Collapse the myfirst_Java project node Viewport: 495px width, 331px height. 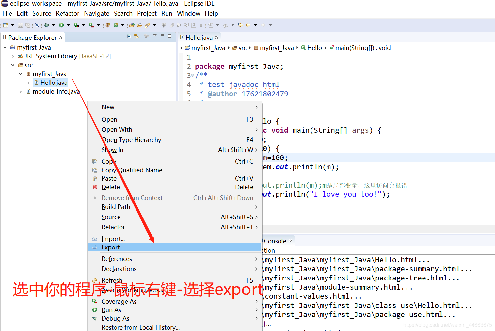click(5, 48)
